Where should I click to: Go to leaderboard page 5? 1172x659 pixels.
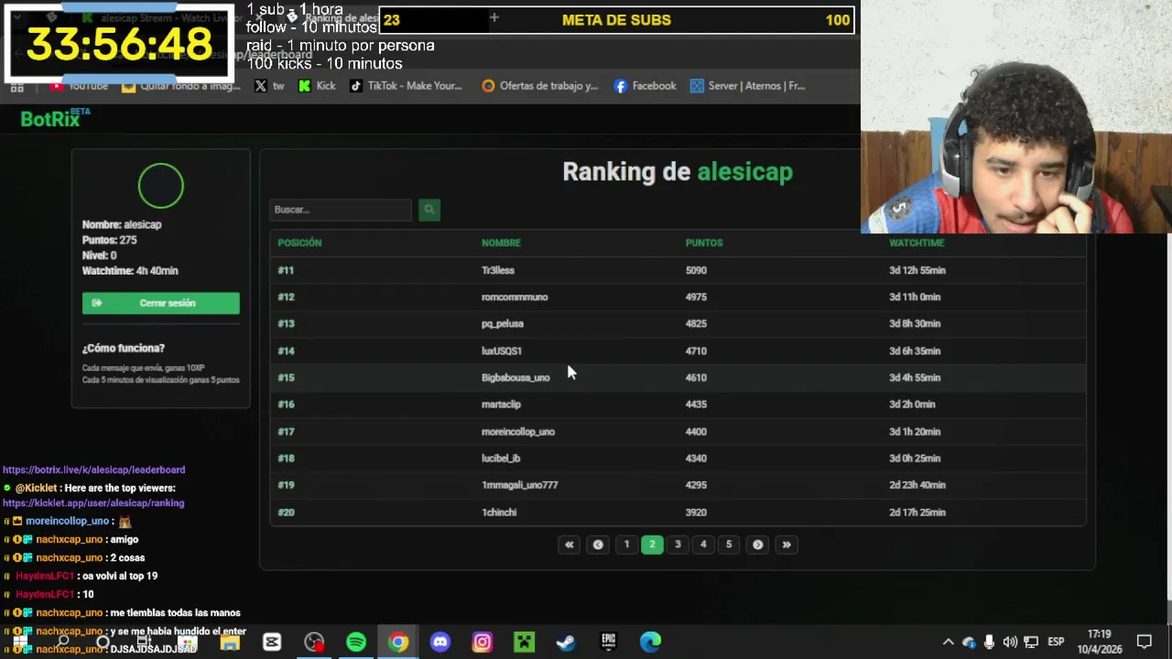[x=729, y=545]
